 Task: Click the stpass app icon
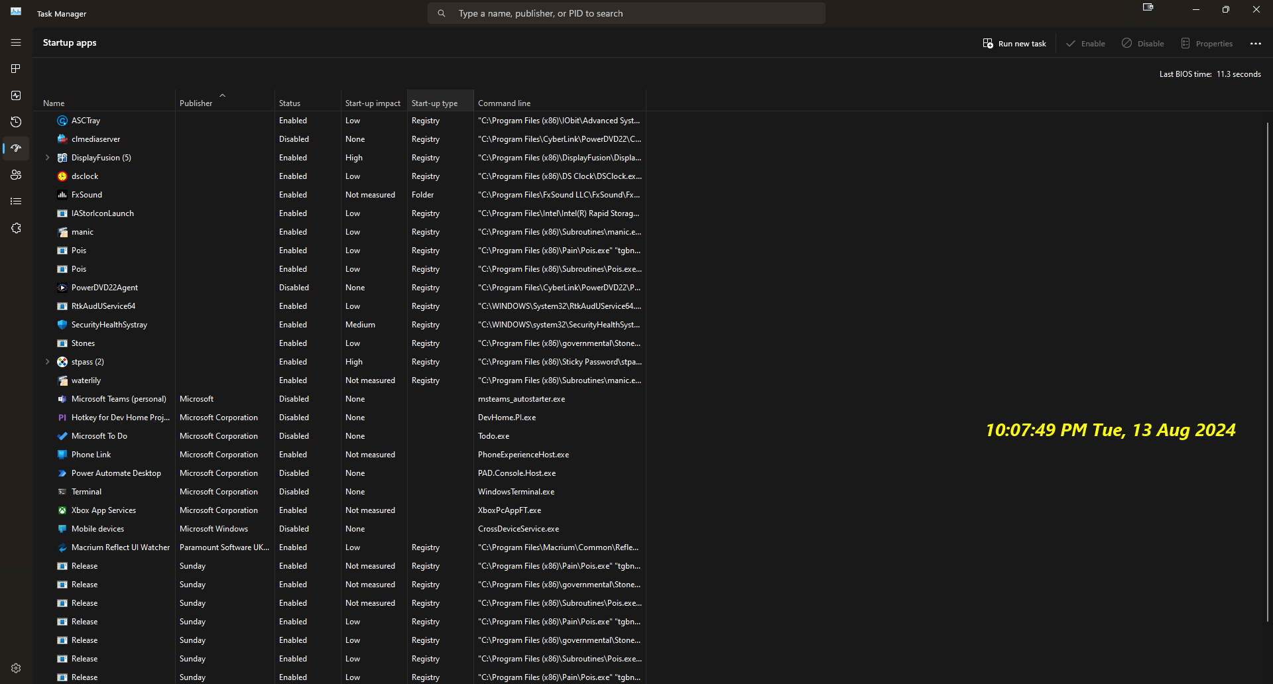point(62,362)
